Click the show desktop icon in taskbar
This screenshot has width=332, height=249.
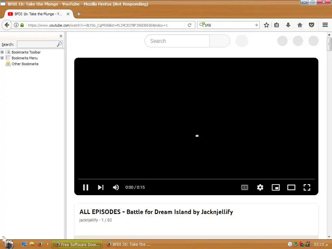tap(24, 244)
